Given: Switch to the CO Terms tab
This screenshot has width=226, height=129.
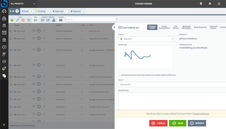Looking at the screenshot, I should pos(176,27).
